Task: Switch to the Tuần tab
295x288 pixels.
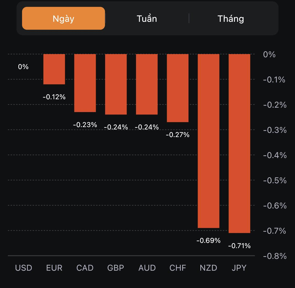Action: coord(147,19)
